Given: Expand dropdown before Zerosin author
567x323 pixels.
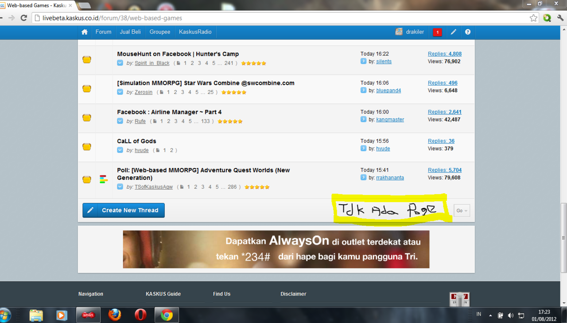Looking at the screenshot, I should (120, 92).
